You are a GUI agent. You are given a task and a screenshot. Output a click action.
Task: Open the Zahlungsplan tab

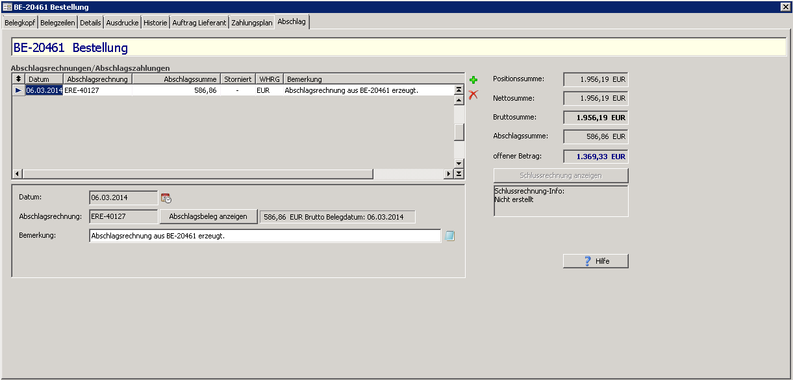252,23
